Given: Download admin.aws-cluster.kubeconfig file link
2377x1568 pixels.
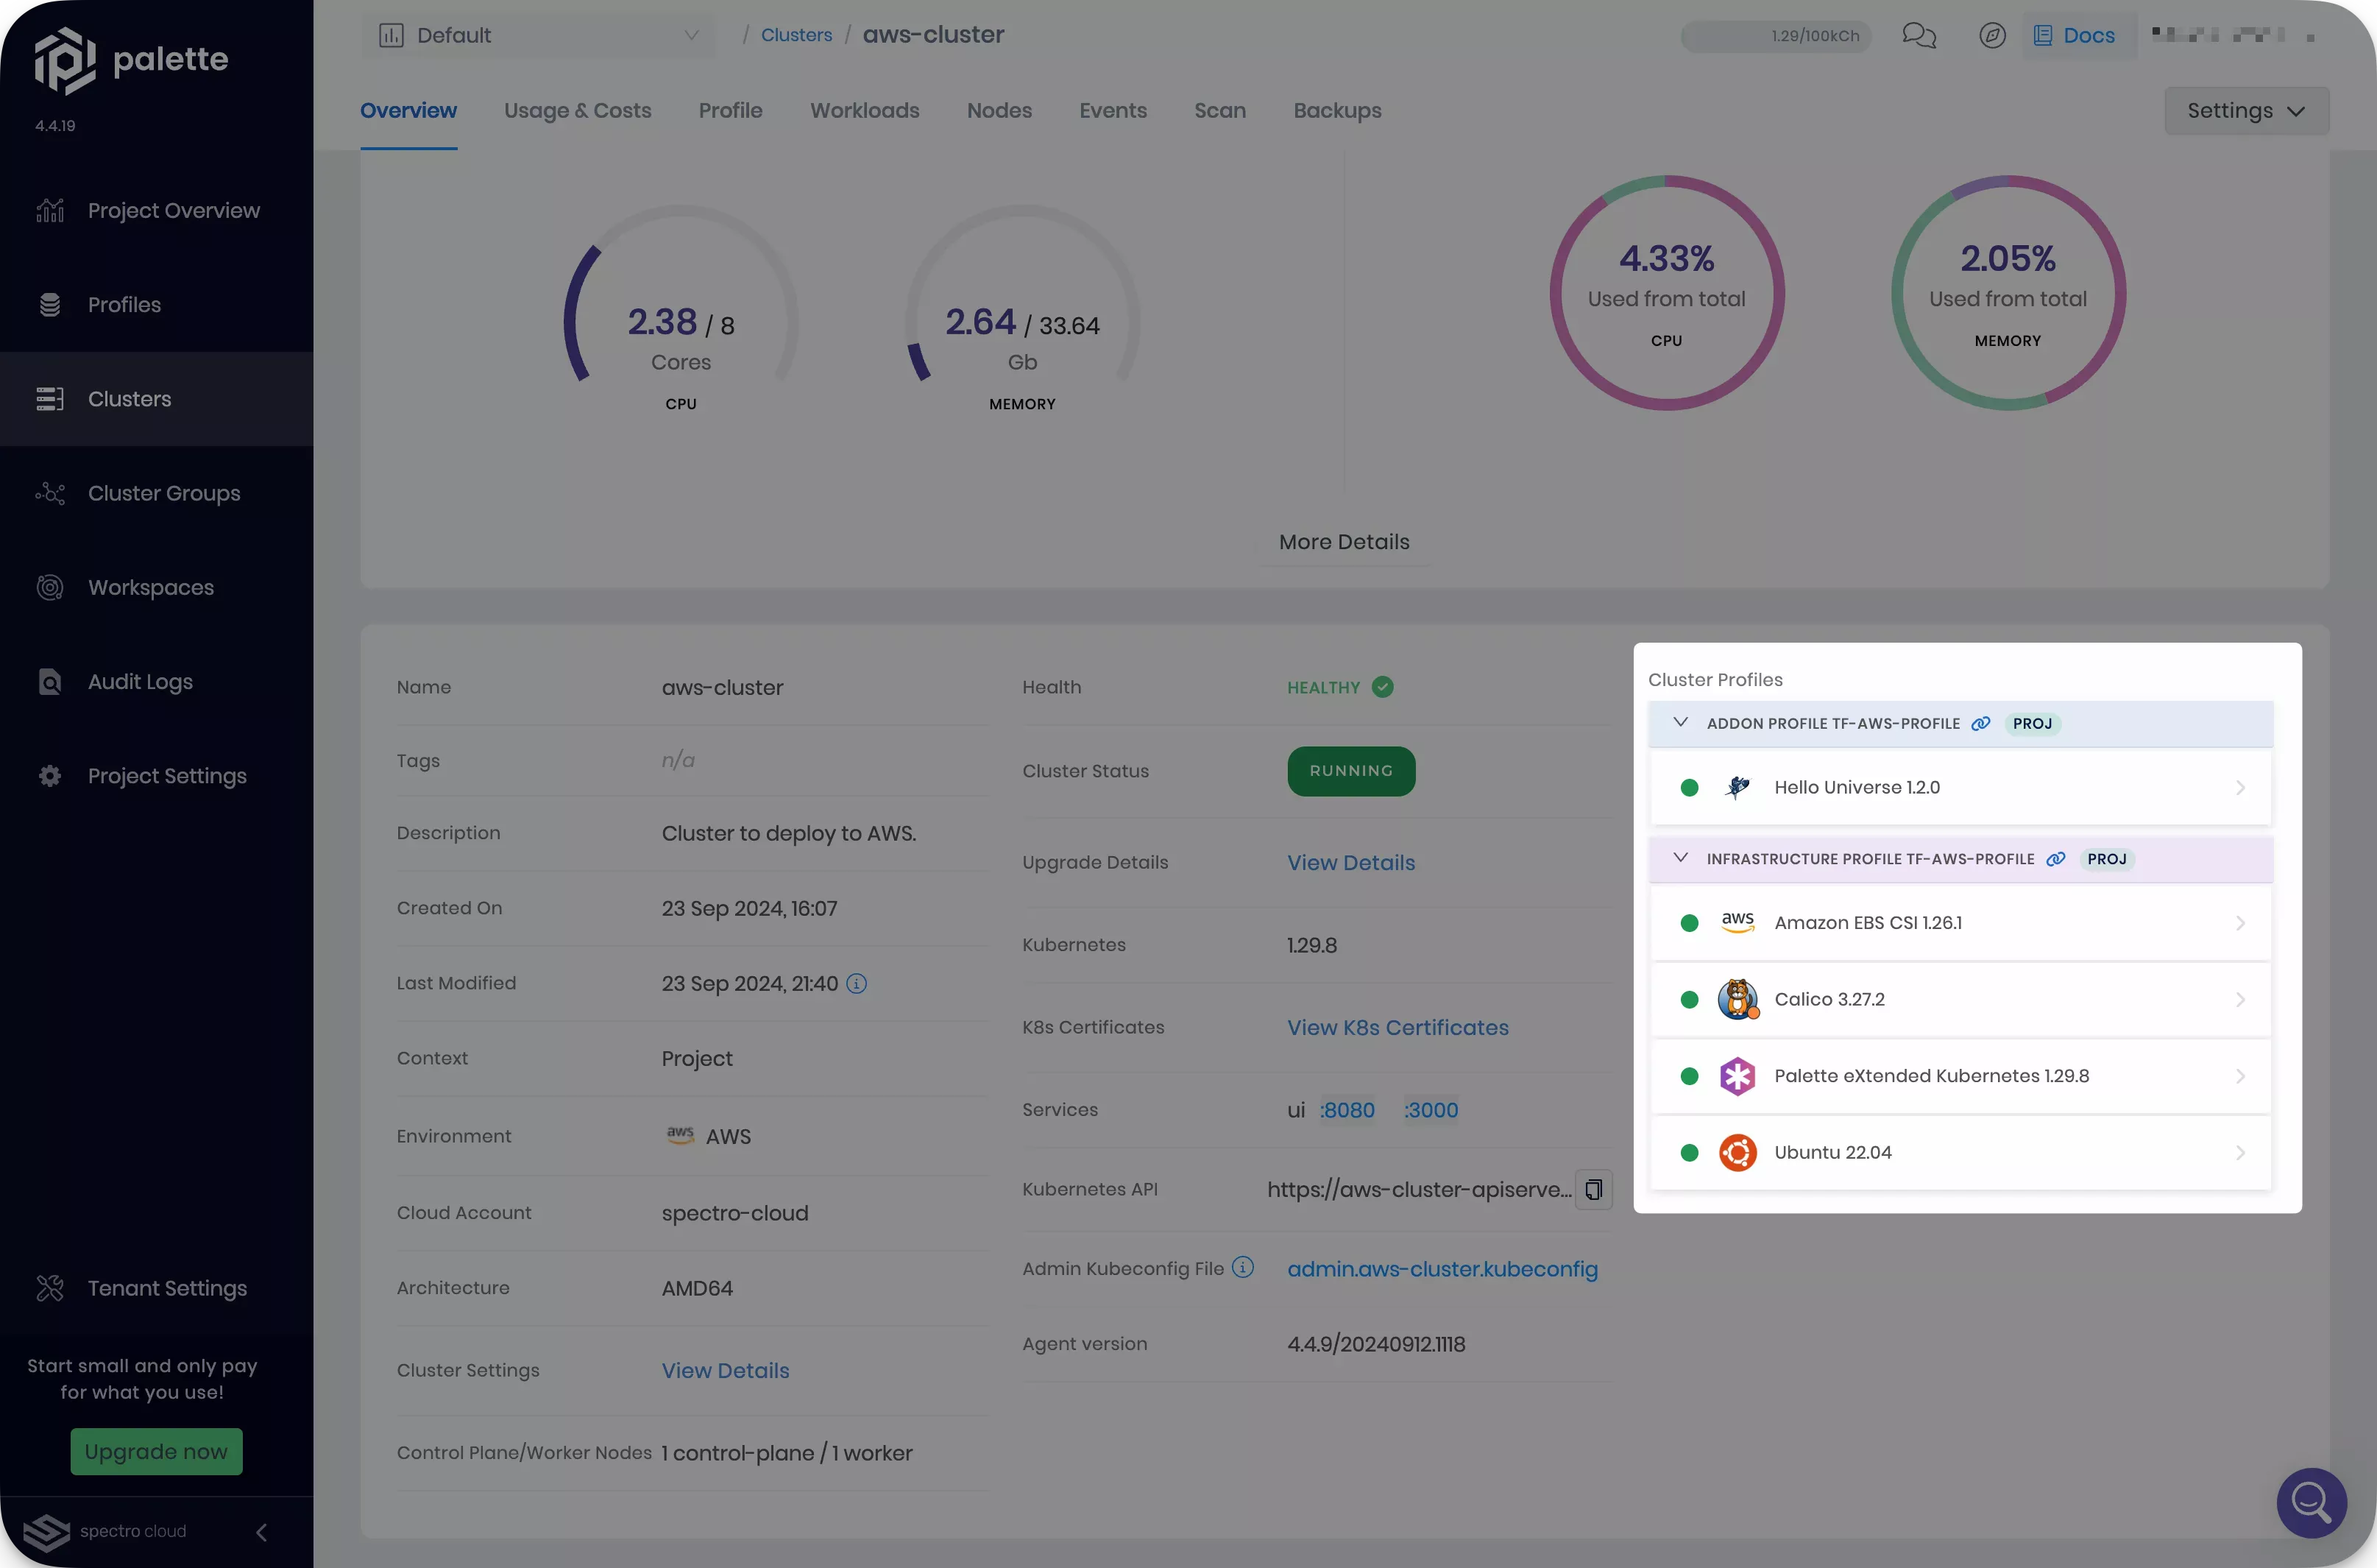Looking at the screenshot, I should [1442, 1269].
